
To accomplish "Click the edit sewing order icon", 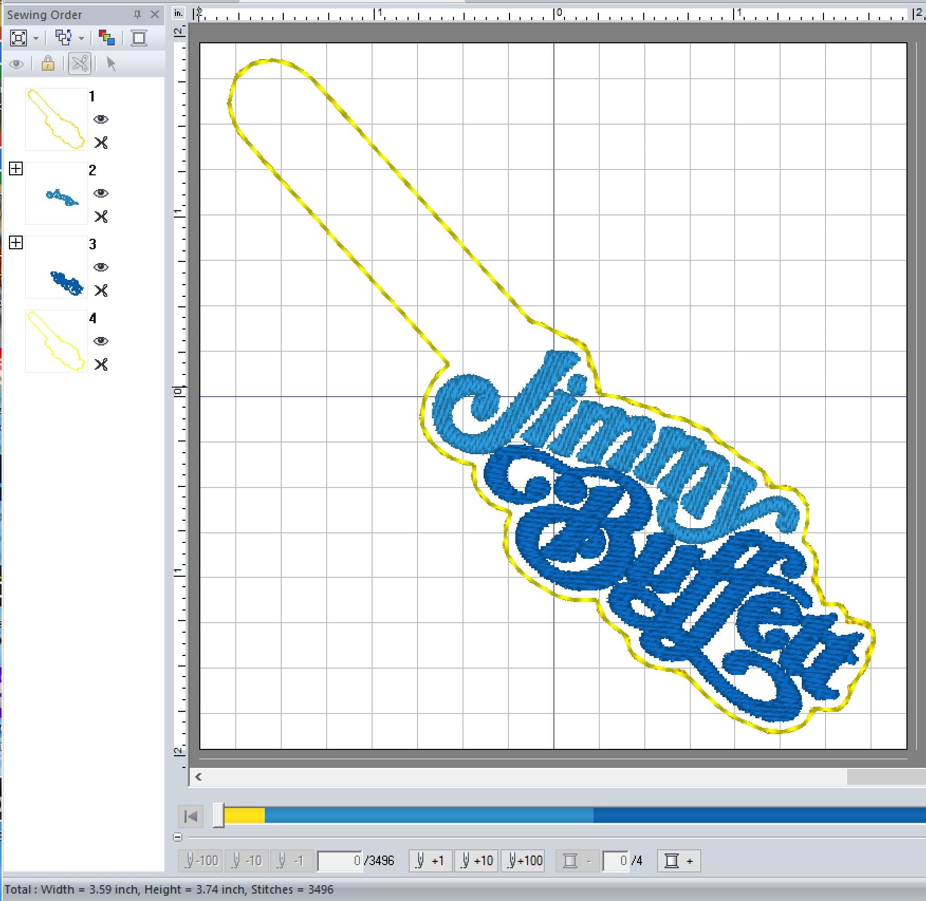I will click(x=64, y=38).
